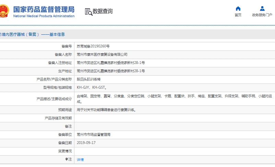Click the 国家药品监督管理局 title
Image resolution: width=275 pixels, height=167 pixels.
pyautogui.click(x=44, y=9)
